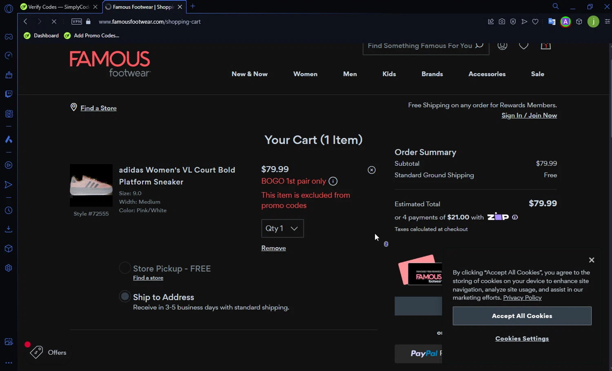Select Ship to Address radio button
The height and width of the screenshot is (371, 612).
[x=124, y=296]
